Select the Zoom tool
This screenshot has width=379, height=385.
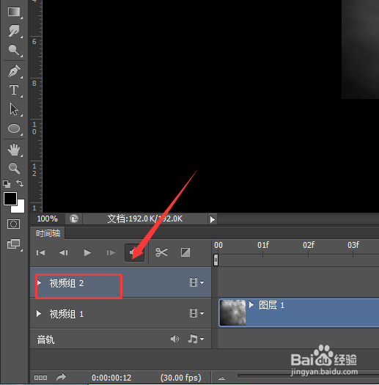click(x=14, y=168)
